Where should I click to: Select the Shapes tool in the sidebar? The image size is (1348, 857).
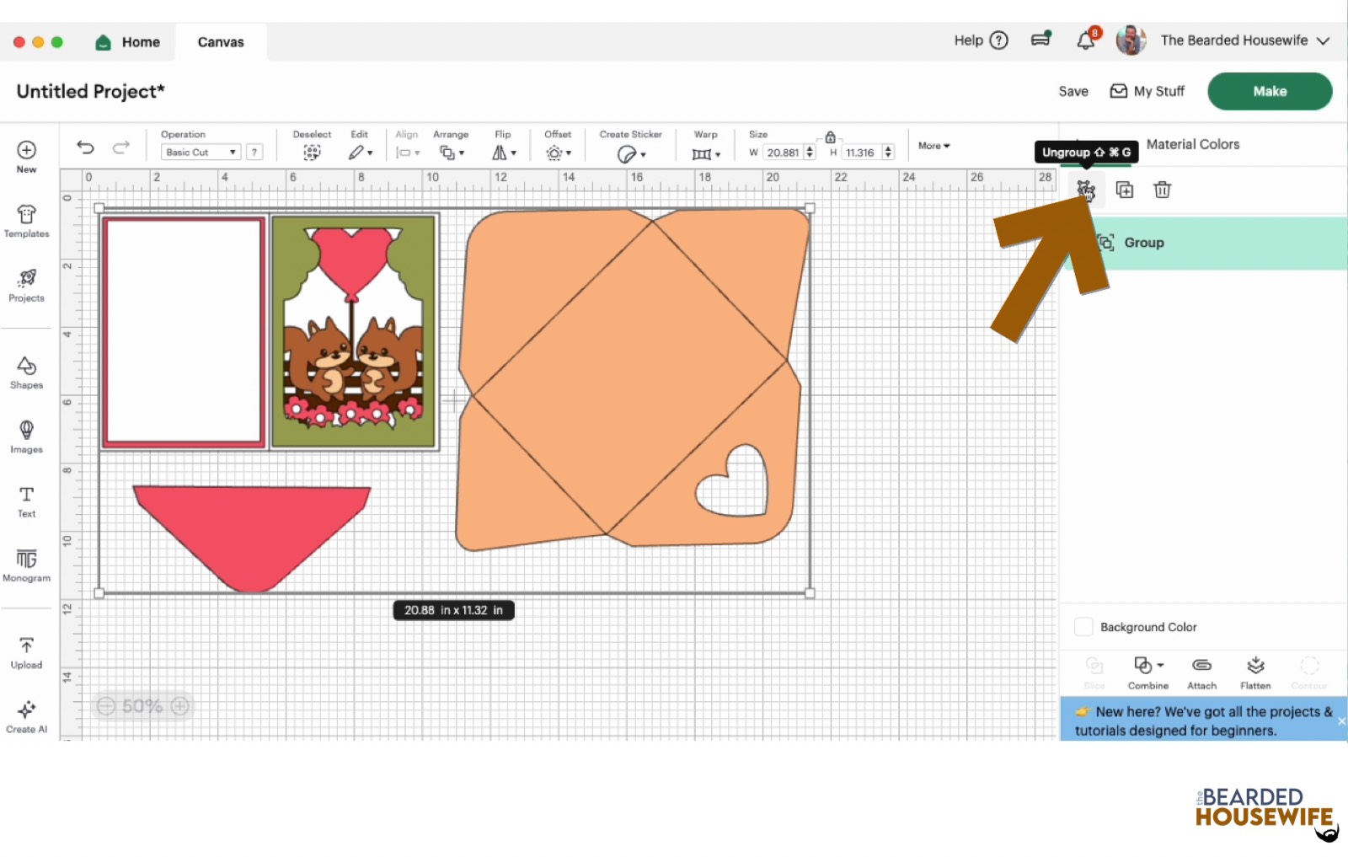[x=26, y=371]
